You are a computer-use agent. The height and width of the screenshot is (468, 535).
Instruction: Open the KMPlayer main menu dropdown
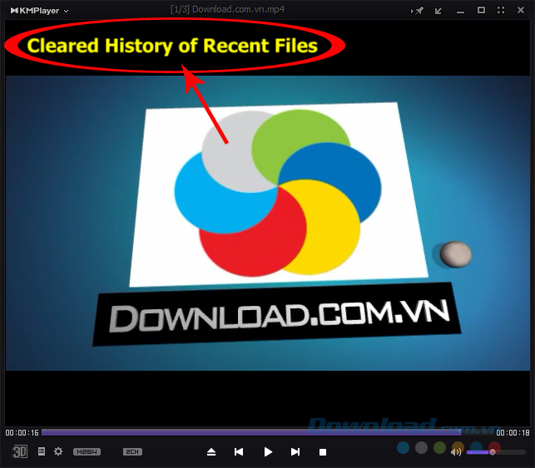[x=40, y=11]
